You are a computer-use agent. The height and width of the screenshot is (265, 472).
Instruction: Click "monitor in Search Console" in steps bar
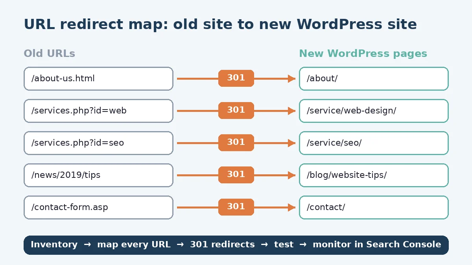click(x=377, y=245)
